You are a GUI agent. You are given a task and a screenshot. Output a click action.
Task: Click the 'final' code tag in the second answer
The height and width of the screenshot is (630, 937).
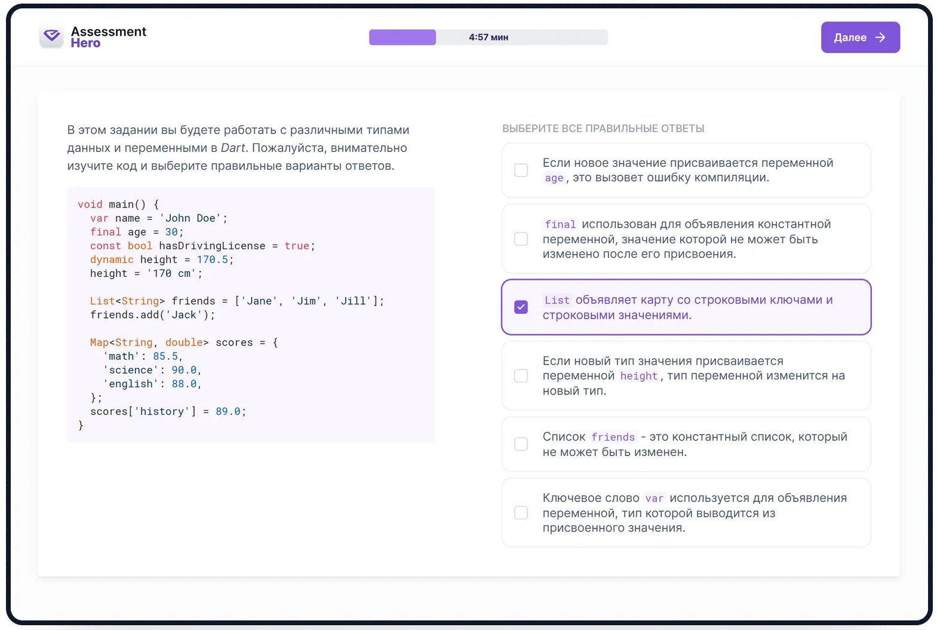pos(560,225)
